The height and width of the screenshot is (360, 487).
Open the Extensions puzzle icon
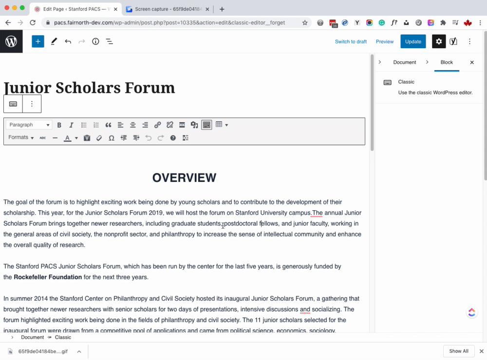(x=443, y=22)
